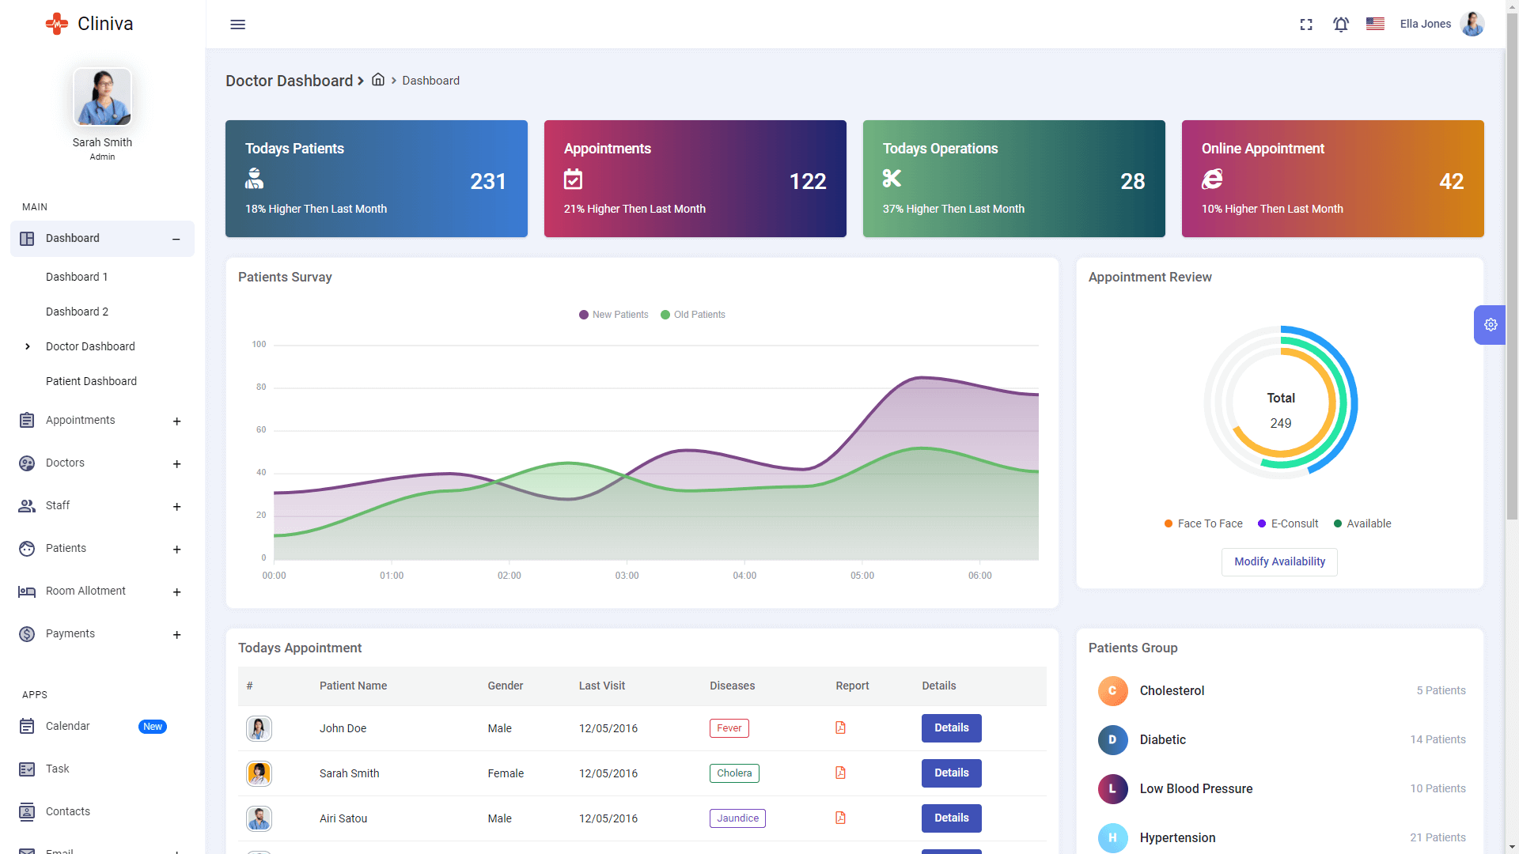Expand the Doctors sidebar menu
1519x854 pixels.
coord(176,463)
